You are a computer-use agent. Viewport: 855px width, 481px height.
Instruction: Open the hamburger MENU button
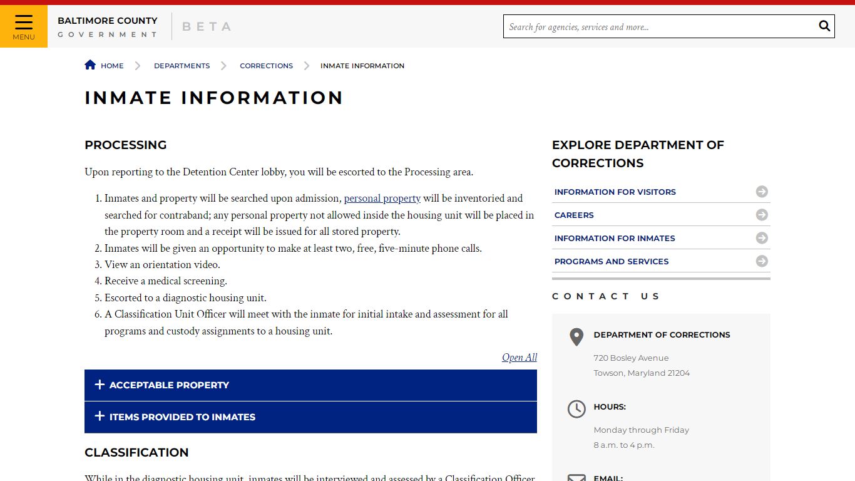[24, 26]
